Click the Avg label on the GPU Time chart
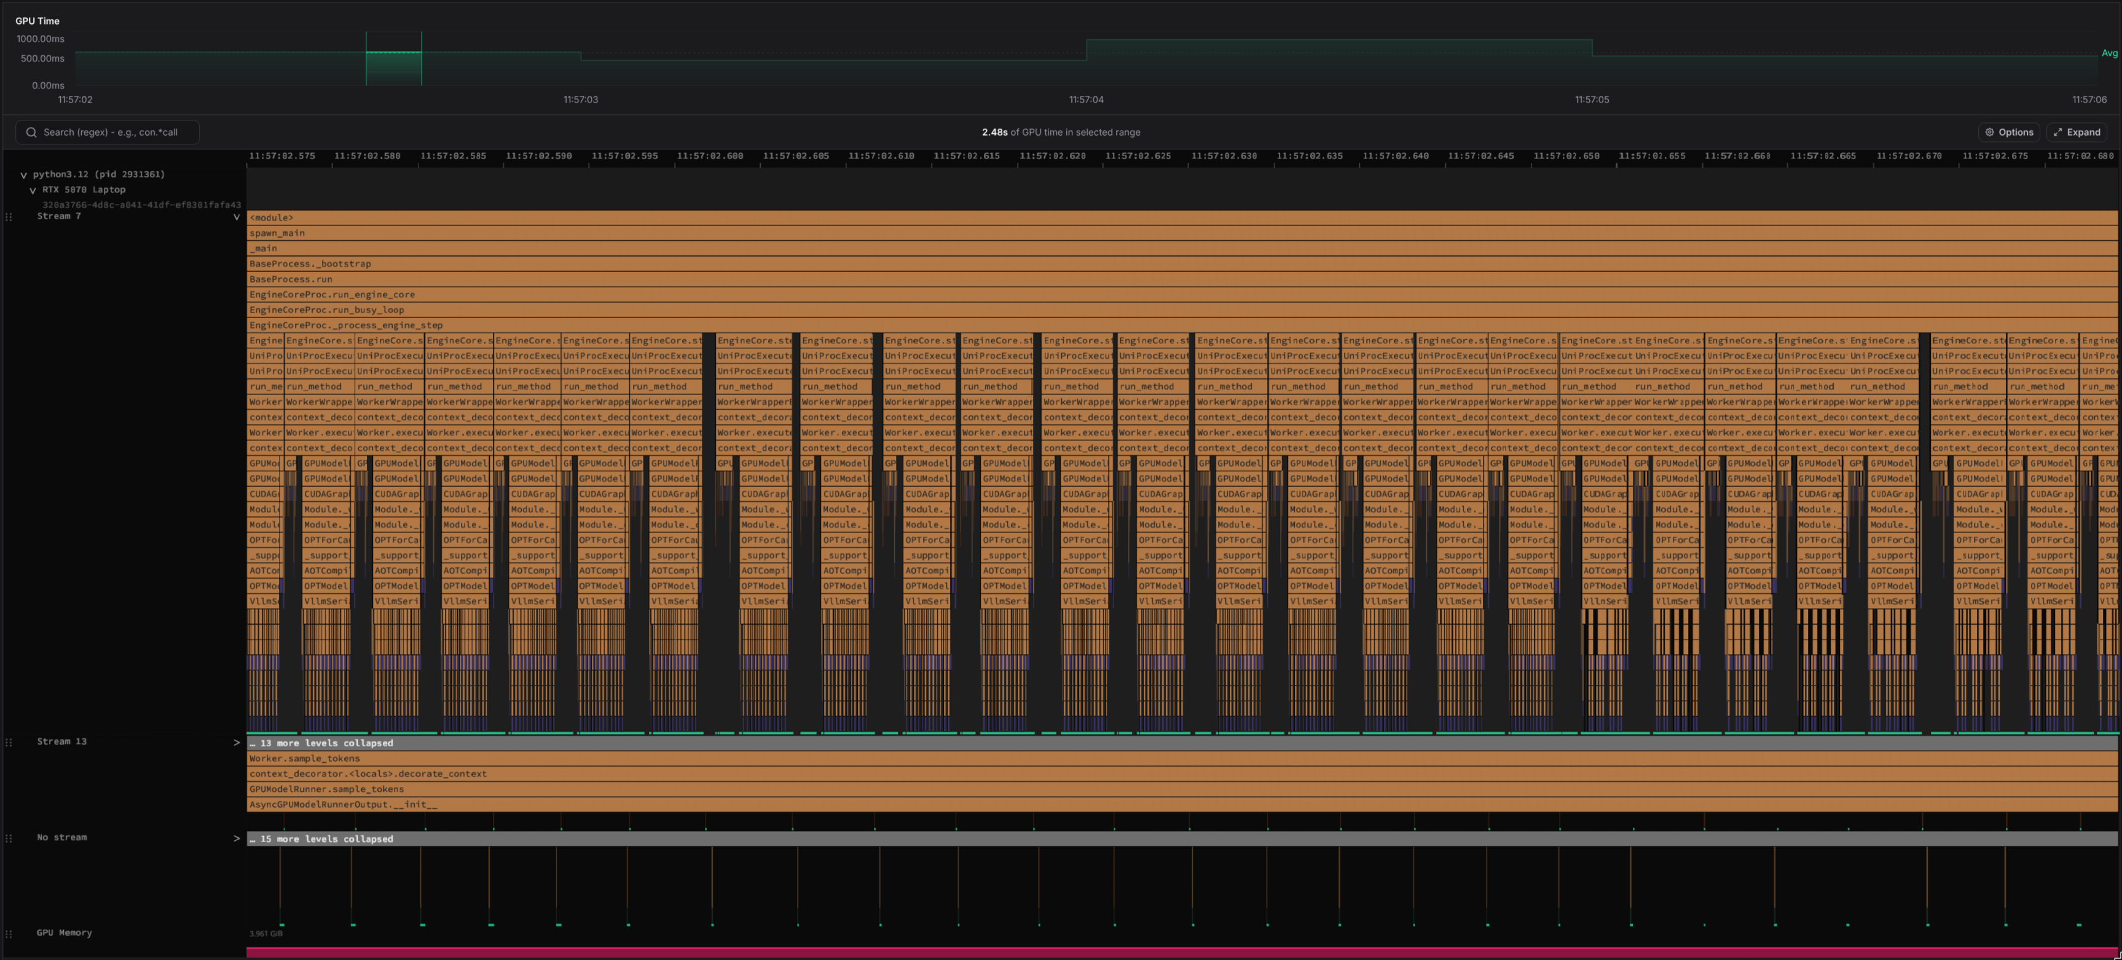 tap(2110, 53)
